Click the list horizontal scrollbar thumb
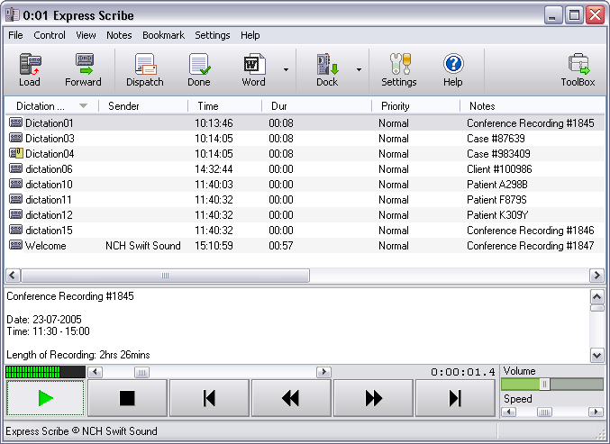 [165, 276]
